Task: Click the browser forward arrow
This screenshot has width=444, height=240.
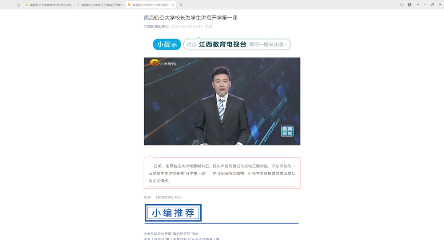Action: tap(12, 5)
